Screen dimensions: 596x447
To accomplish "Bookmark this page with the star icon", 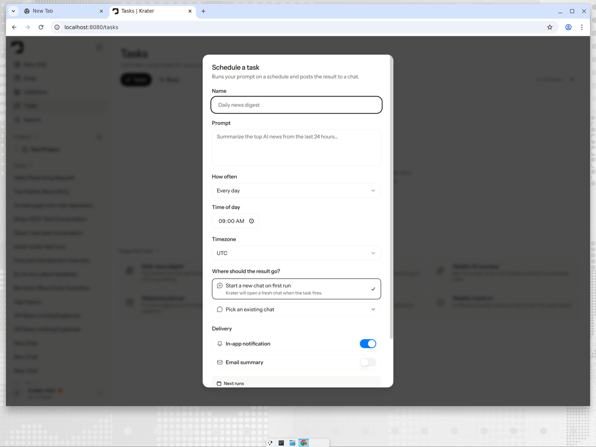I will [550, 27].
